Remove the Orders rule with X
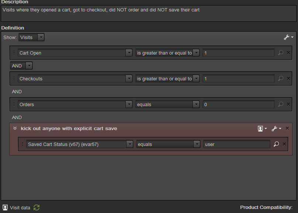The width and height of the screenshot is (298, 213). [288, 104]
